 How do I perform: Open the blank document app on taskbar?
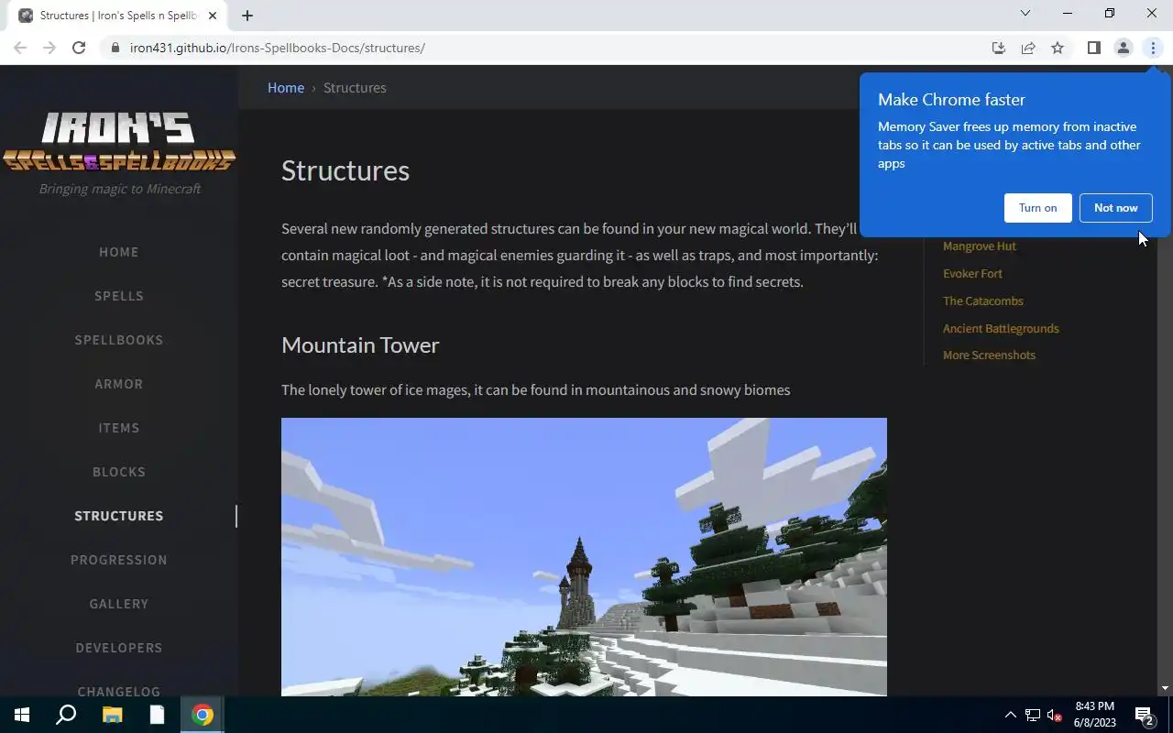coord(157,715)
